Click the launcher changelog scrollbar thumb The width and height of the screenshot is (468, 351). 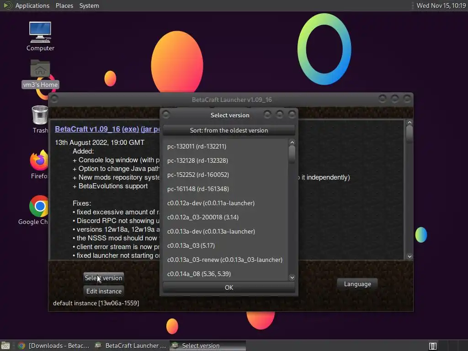coord(409,134)
